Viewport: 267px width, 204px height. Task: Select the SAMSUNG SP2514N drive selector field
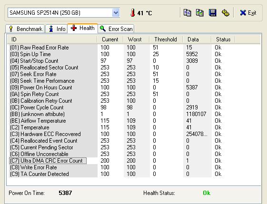coord(64,13)
